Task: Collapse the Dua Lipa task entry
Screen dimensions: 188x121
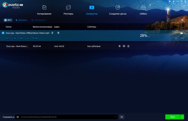Action: (x=3, y=33)
